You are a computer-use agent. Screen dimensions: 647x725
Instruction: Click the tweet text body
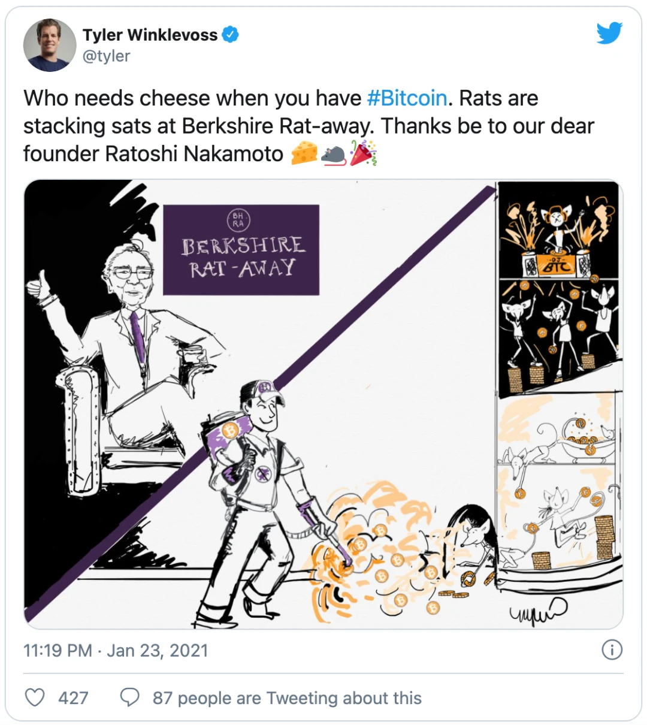[x=309, y=126]
